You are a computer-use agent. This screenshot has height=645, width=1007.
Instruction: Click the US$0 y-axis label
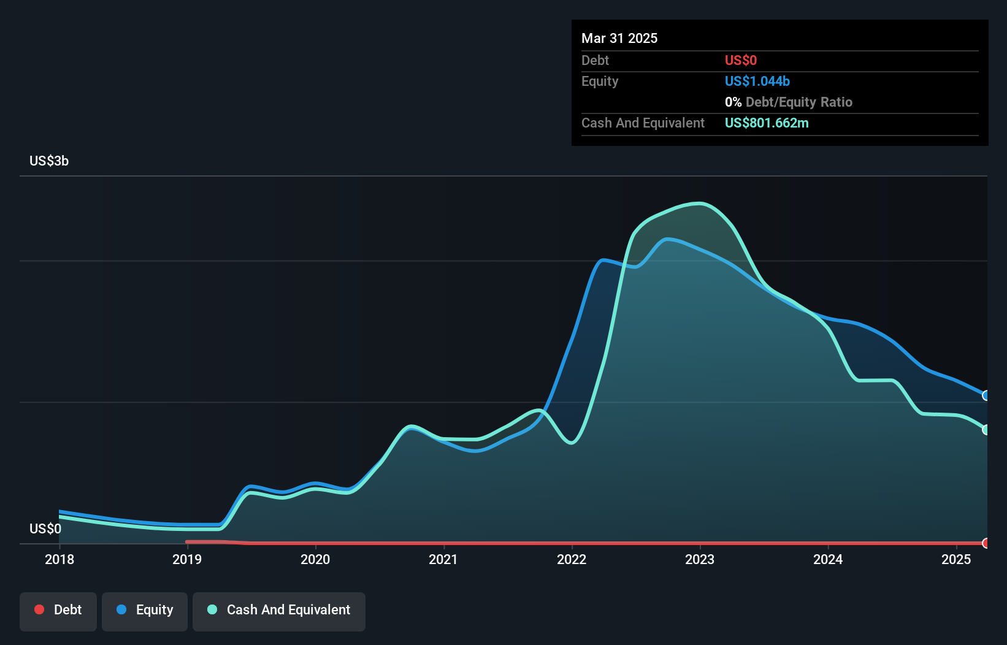point(45,529)
